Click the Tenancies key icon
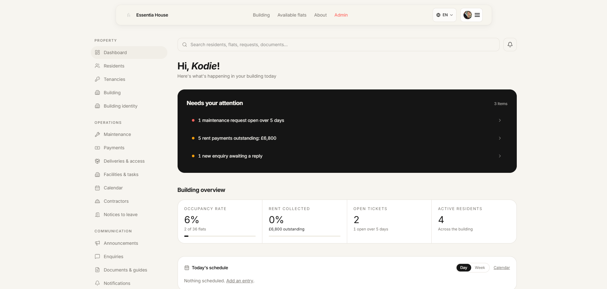 (x=98, y=79)
